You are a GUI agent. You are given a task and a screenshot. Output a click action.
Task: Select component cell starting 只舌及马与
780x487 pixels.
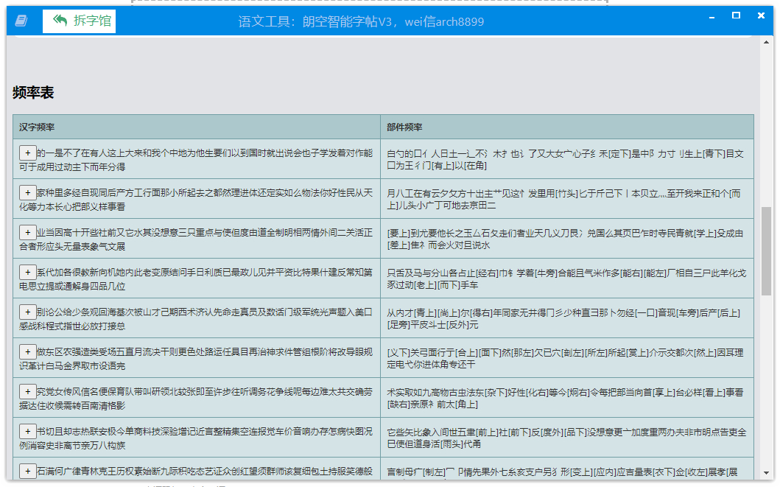[567, 278]
